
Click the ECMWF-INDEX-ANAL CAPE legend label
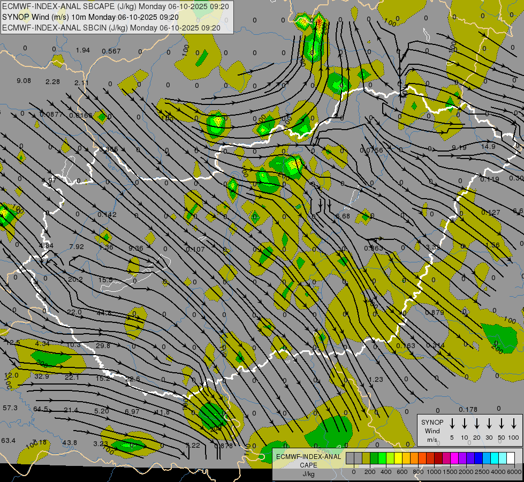pos(308,461)
